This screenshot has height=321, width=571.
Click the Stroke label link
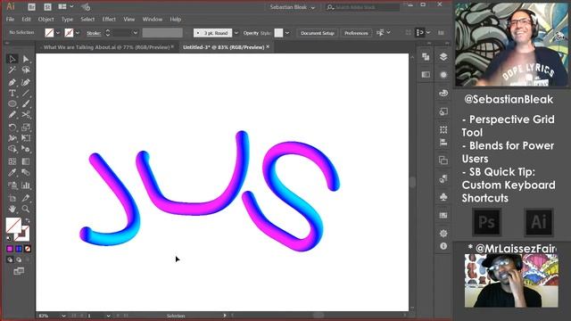click(94, 33)
